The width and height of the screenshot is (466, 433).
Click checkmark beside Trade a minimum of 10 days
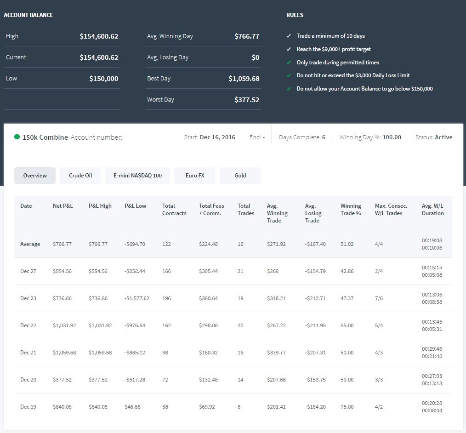(289, 36)
